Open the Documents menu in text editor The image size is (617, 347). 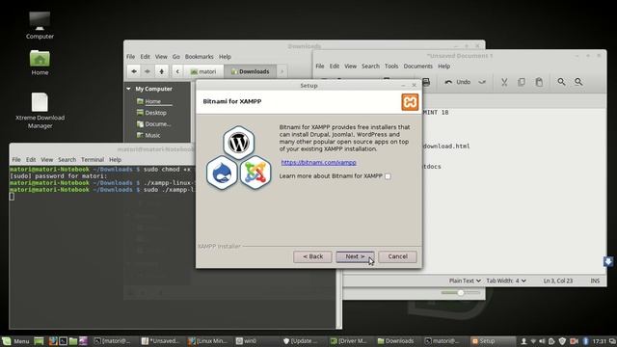click(417, 67)
